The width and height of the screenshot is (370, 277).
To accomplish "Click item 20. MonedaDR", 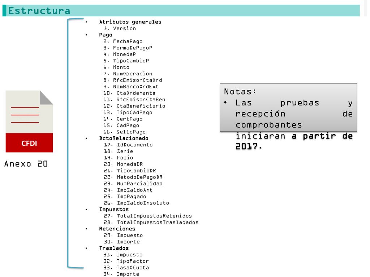I will [124, 164].
